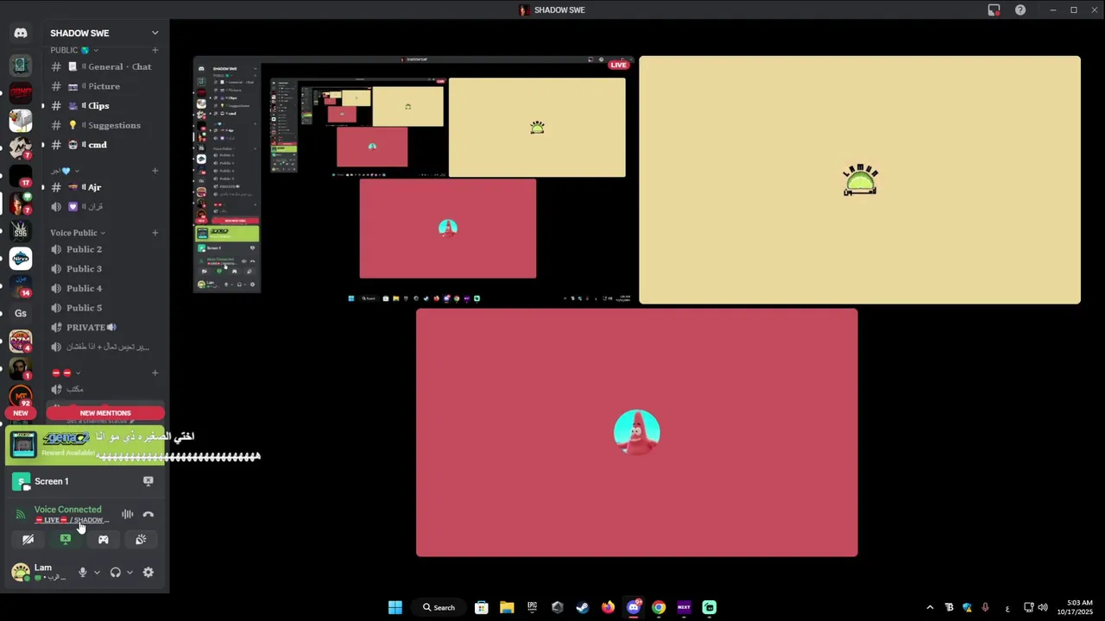
Task: Collapse the Voice Public category
Action: click(77, 233)
